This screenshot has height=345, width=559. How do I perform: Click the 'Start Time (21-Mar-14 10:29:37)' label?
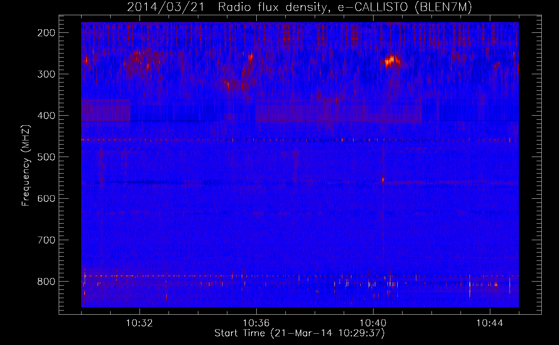tap(300, 333)
